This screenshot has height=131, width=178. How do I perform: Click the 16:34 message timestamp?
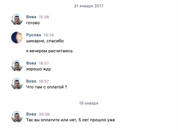[49, 35]
